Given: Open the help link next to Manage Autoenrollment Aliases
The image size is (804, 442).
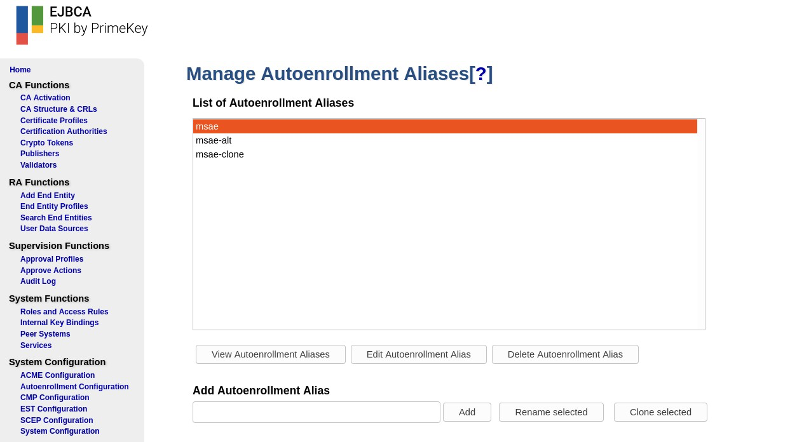Looking at the screenshot, I should 481,74.
